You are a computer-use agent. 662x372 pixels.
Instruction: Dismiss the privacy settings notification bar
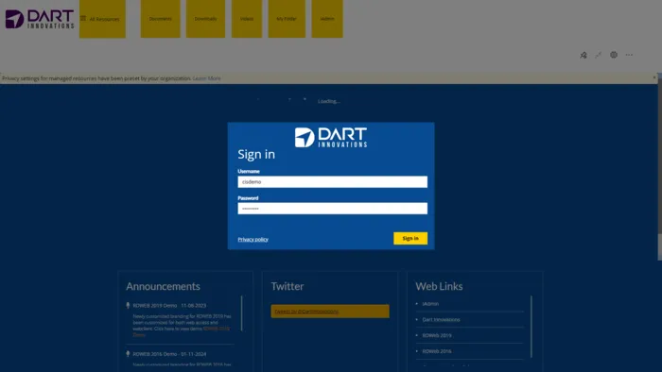point(654,77)
